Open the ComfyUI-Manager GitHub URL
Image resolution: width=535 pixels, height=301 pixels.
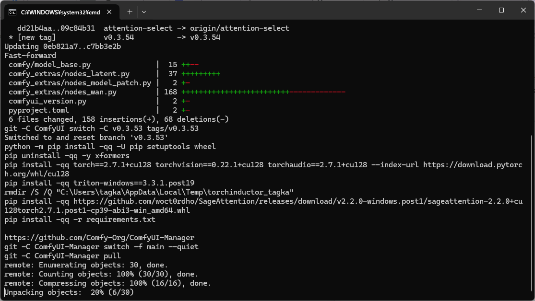[99, 238]
